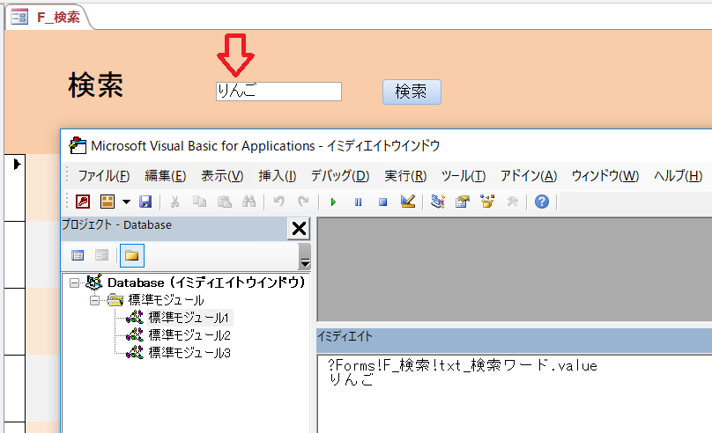Stop execution with the Reset square icon

382,202
